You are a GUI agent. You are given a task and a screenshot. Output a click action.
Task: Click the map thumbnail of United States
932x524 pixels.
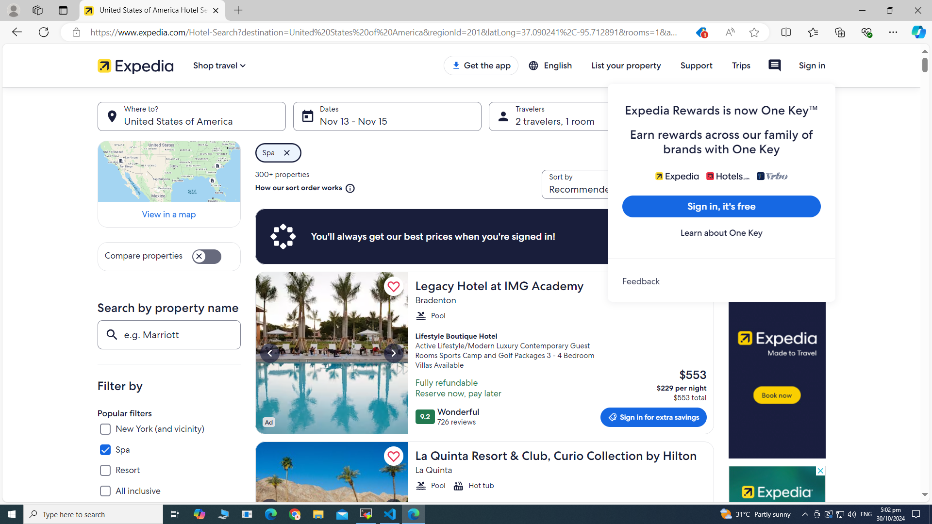[x=169, y=172]
